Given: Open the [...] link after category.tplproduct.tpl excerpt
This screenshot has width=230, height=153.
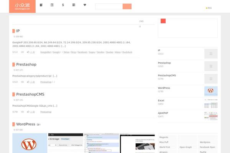Looking at the screenshot, I should tap(55, 76).
